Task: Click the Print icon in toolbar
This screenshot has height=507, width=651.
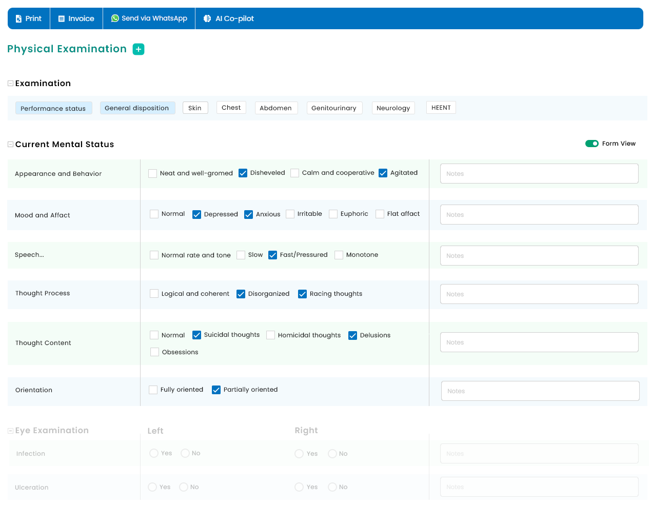Action: [18, 18]
